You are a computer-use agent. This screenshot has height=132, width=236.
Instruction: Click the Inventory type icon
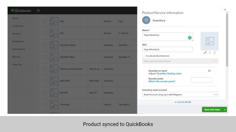point(146,20)
